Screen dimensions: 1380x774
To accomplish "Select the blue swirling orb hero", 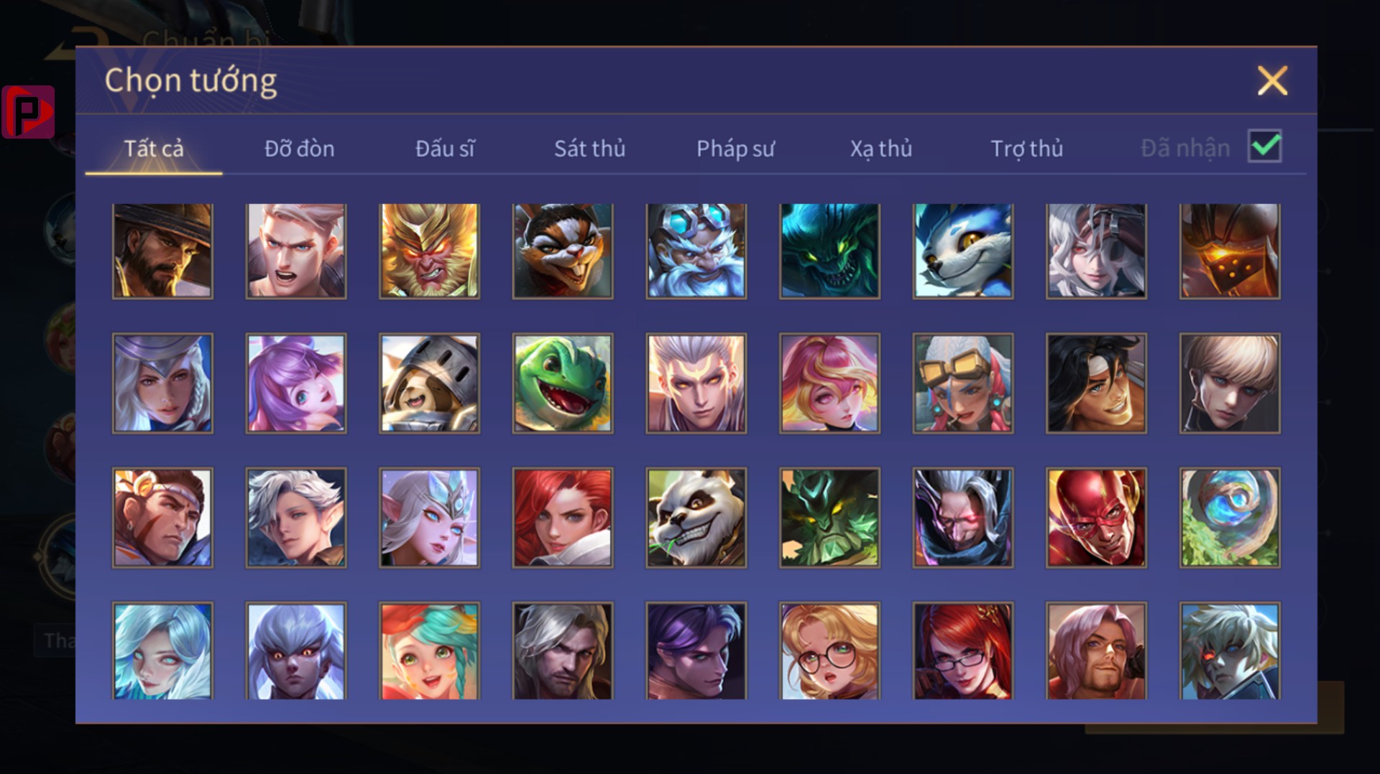I will (1230, 518).
